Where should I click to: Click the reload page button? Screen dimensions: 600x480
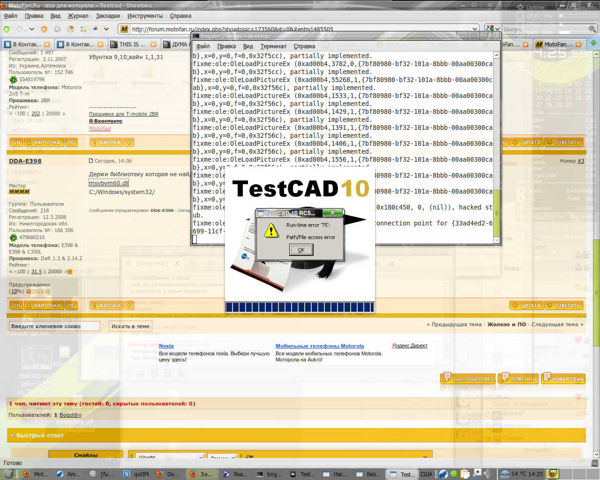click(x=44, y=29)
